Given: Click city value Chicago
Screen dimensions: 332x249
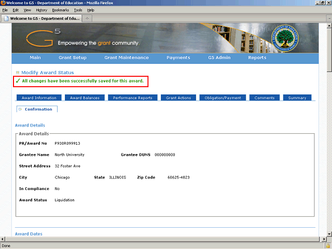Looking at the screenshot, I should pos(62,177).
